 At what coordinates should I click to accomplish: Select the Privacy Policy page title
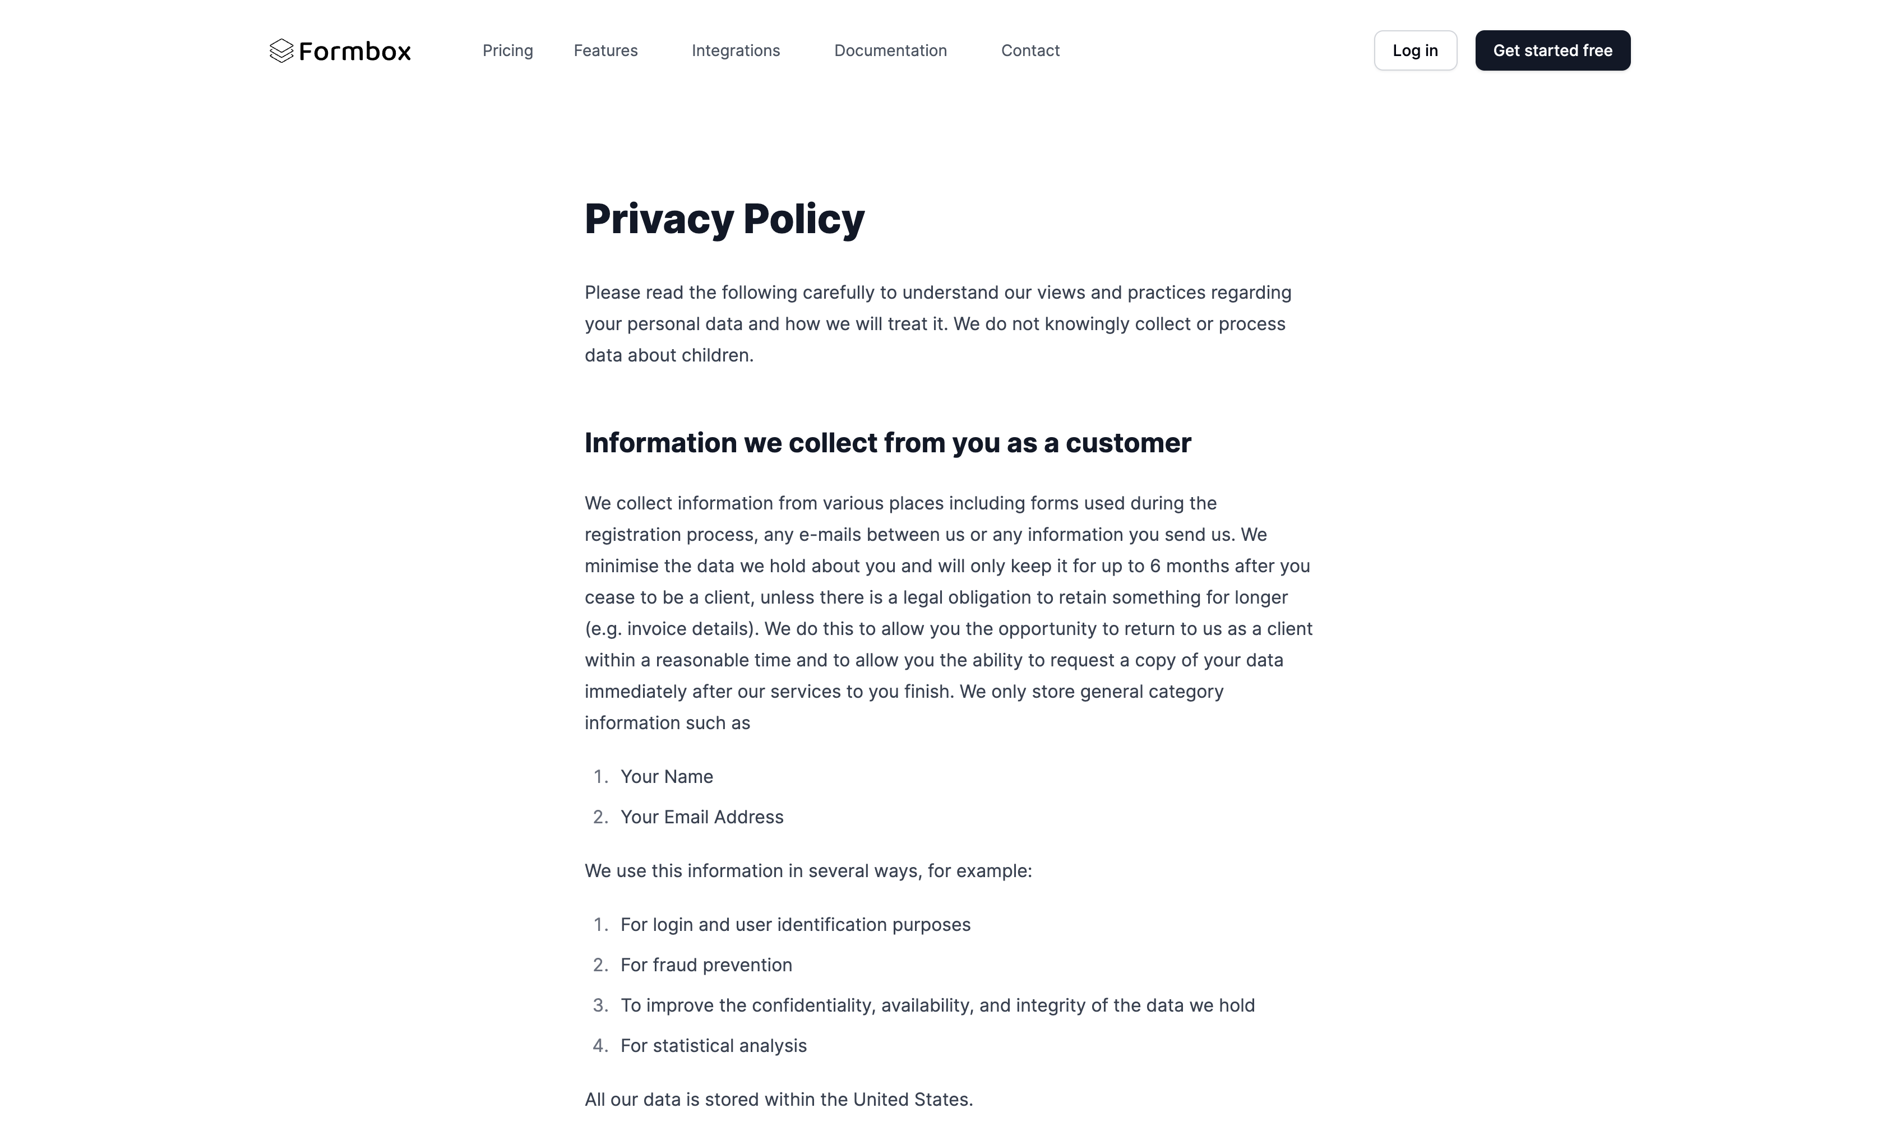click(724, 220)
